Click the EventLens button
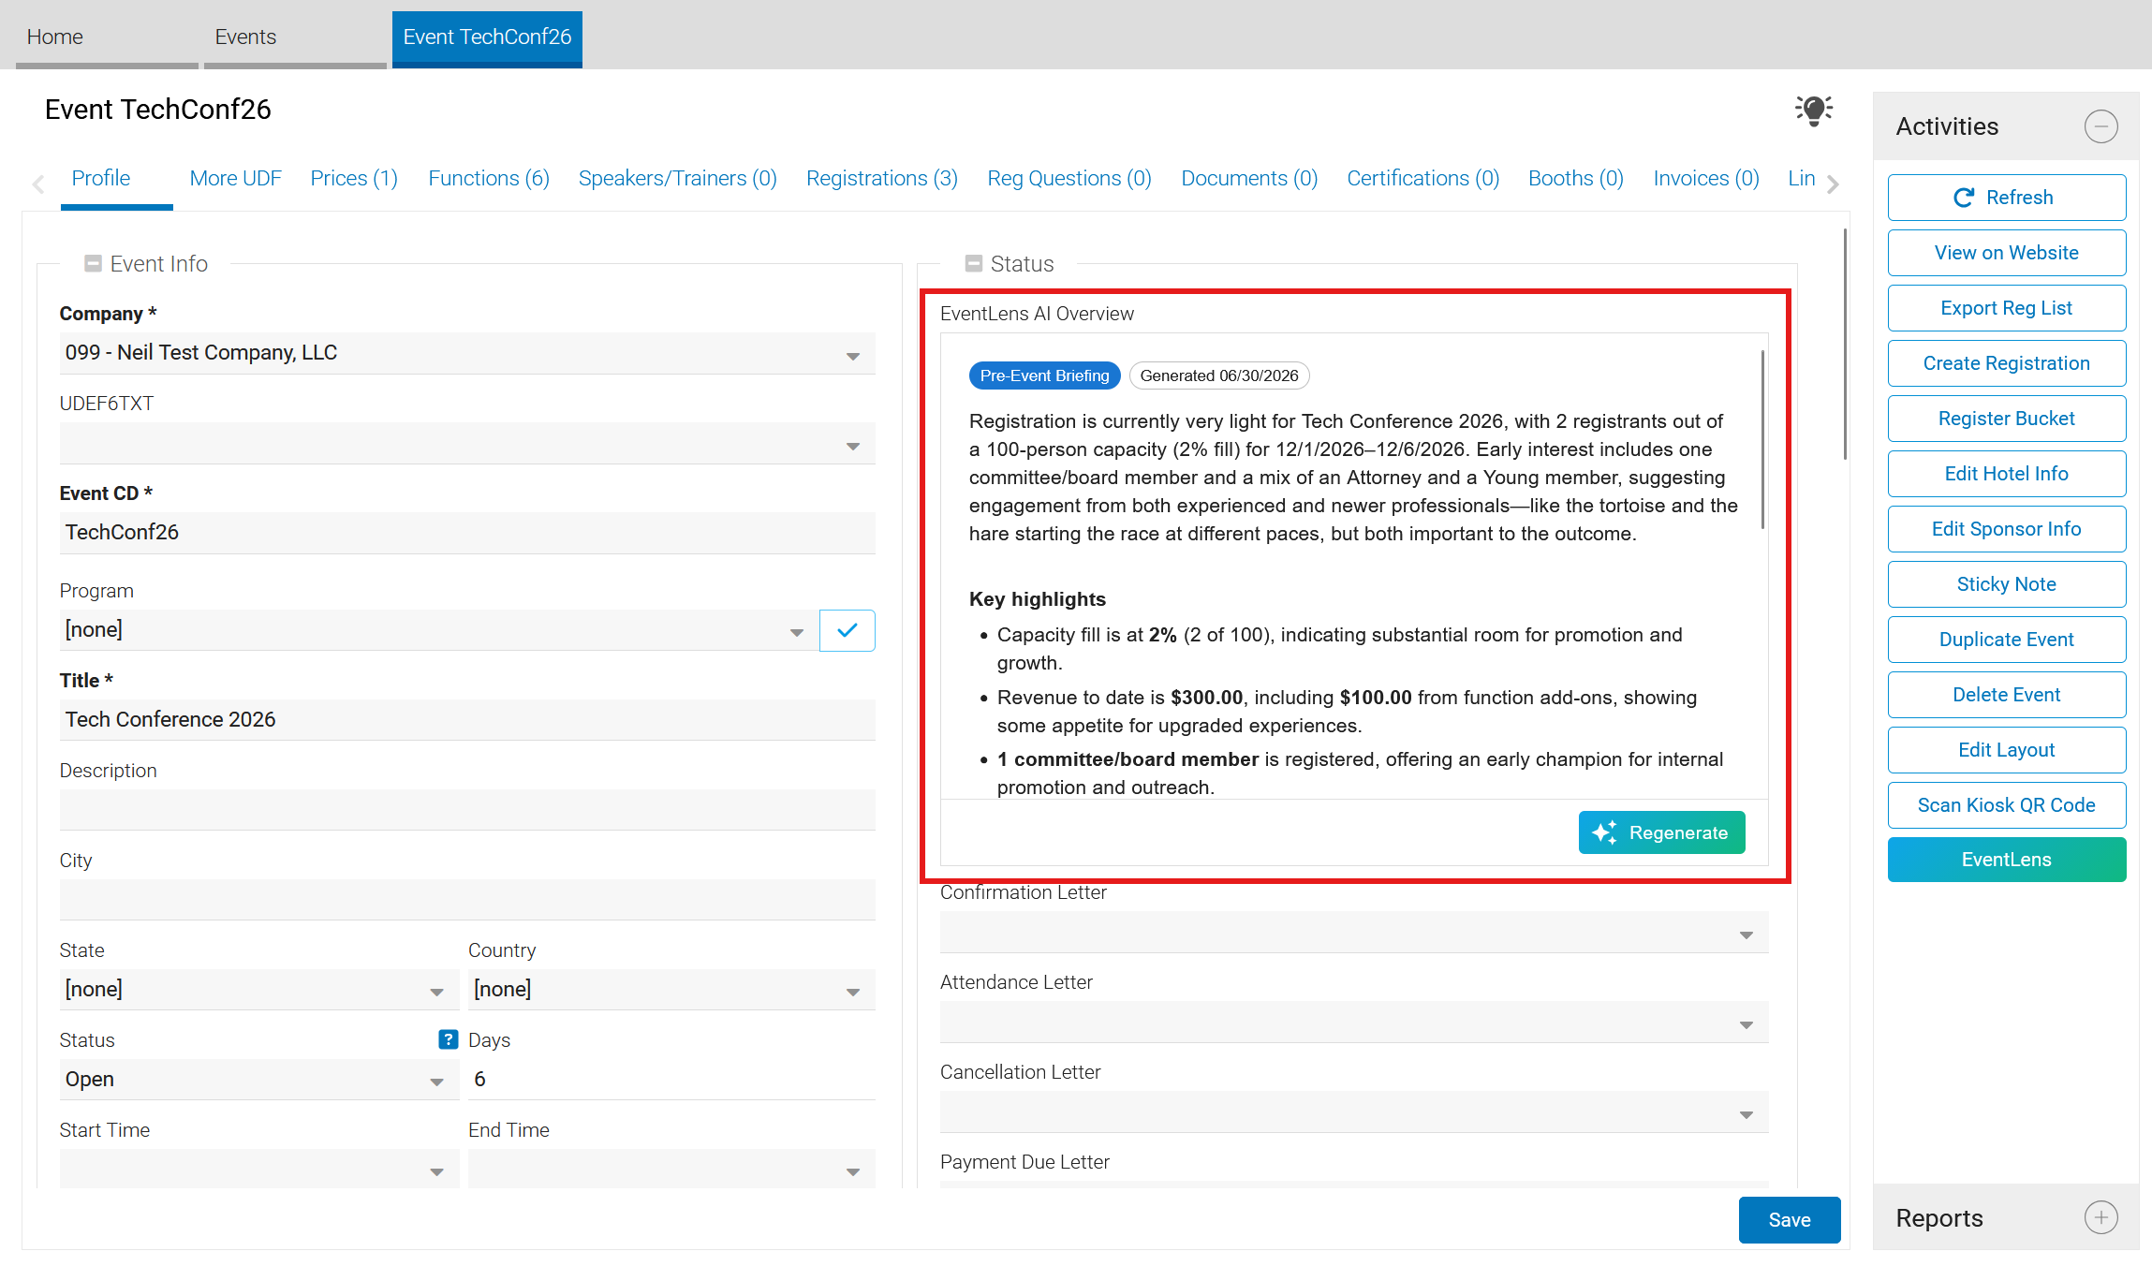The height and width of the screenshot is (1266, 2152). click(x=2006, y=860)
